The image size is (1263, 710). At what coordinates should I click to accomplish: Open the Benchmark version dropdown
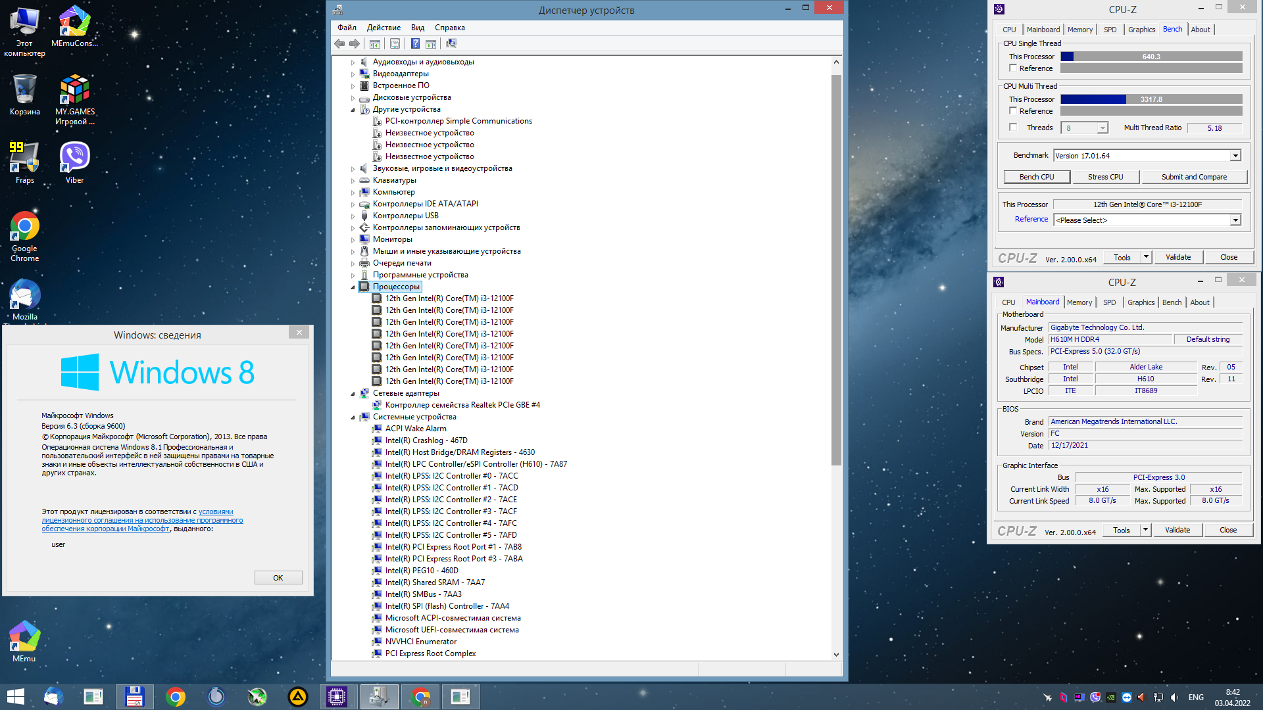(1235, 156)
